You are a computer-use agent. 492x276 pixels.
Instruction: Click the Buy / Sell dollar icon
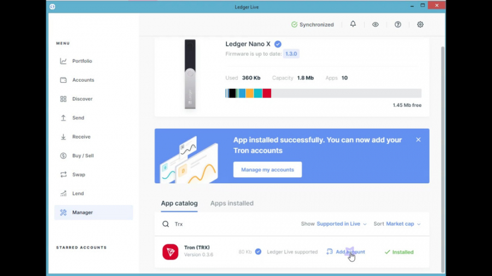[63, 155]
